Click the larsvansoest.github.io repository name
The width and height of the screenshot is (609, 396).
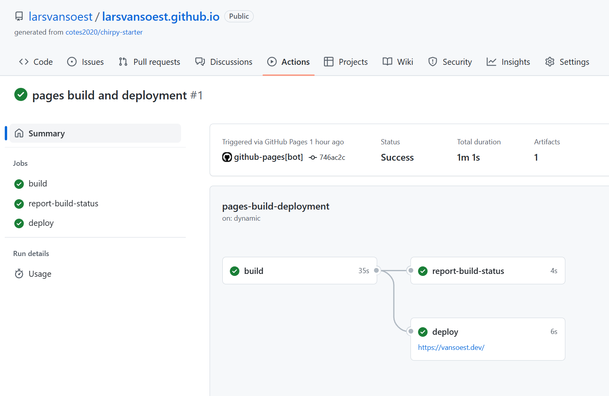[x=160, y=16]
